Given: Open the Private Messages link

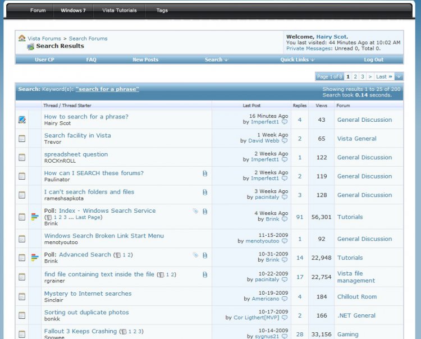Looking at the screenshot, I should 309,49.
